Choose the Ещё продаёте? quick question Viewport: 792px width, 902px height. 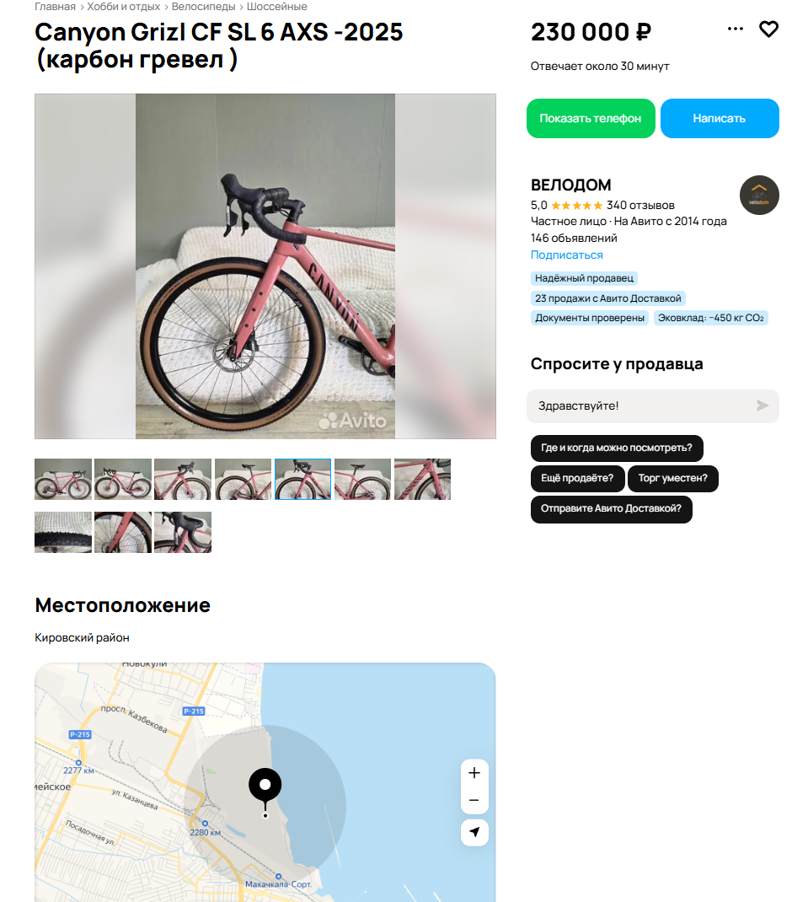[x=577, y=478]
